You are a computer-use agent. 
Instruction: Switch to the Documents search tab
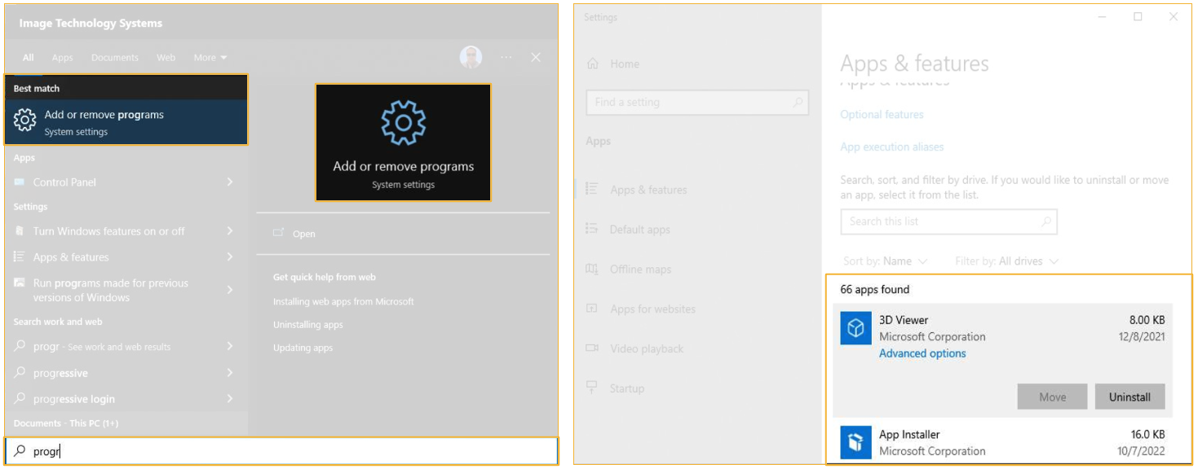(x=114, y=58)
